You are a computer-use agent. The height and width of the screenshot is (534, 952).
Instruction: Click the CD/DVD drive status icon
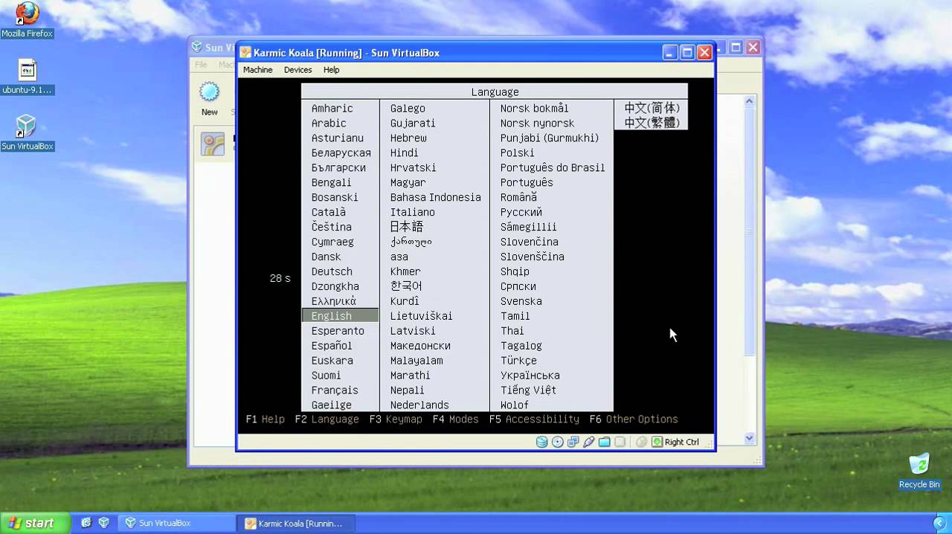(557, 442)
